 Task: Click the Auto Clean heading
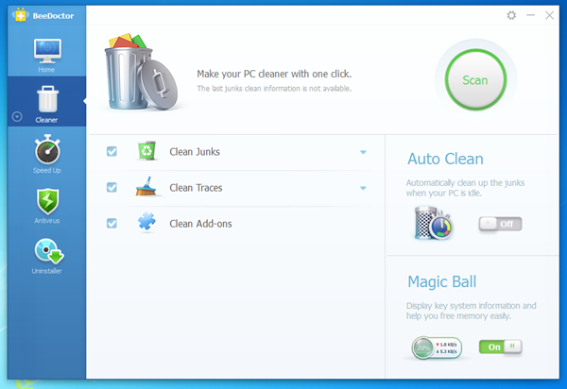pyautogui.click(x=445, y=159)
